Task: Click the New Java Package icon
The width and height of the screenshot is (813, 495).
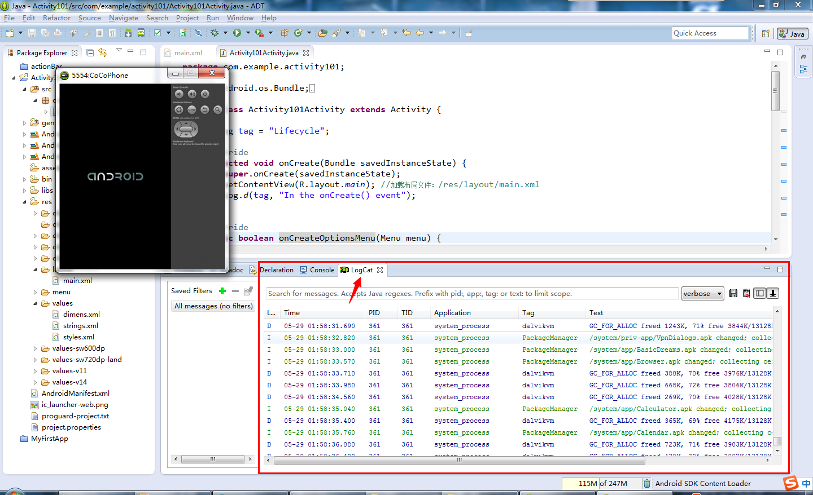Action: pyautogui.click(x=285, y=33)
